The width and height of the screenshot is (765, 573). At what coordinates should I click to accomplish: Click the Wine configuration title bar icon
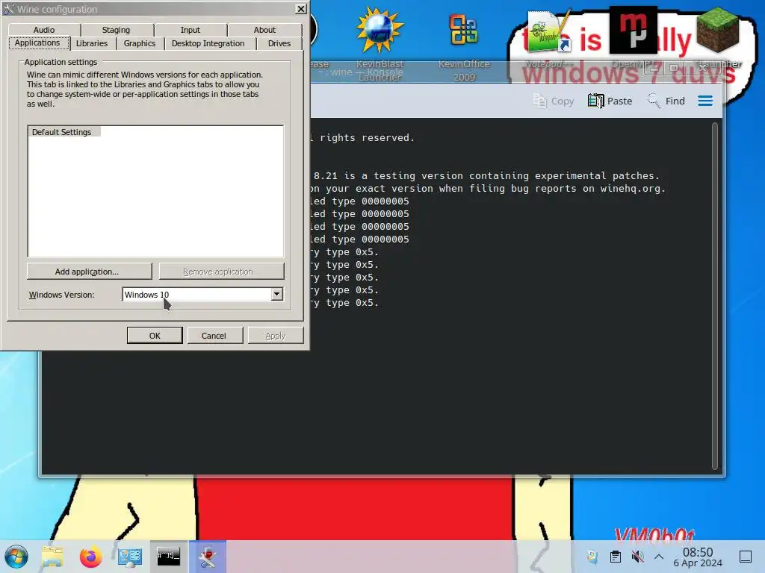(8, 9)
